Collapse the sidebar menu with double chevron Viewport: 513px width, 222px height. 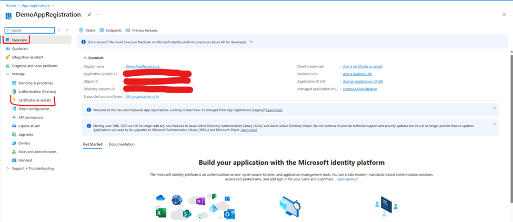pyautogui.click(x=67, y=31)
